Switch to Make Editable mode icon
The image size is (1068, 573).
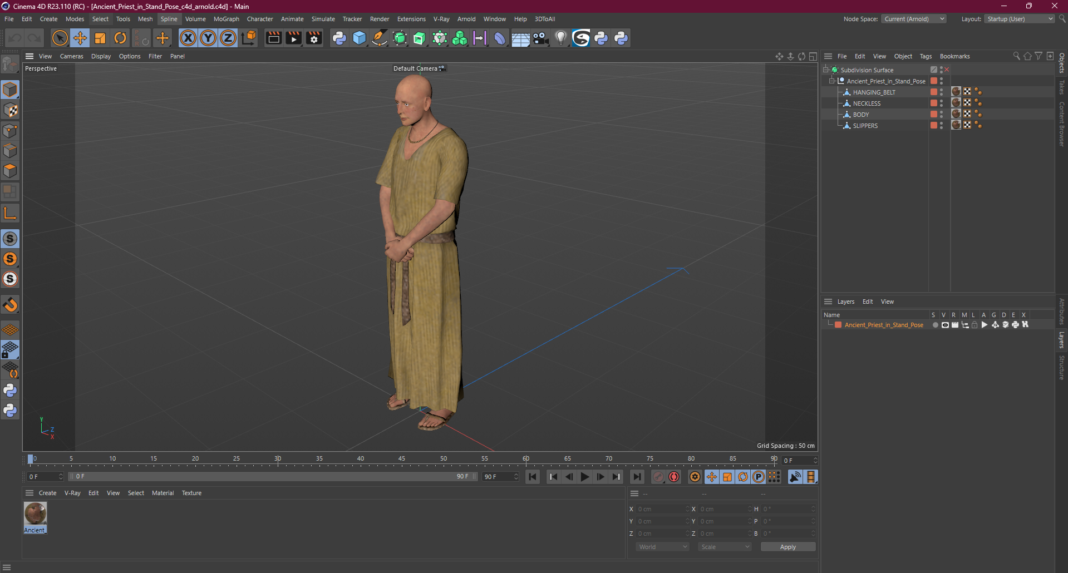tap(10, 65)
